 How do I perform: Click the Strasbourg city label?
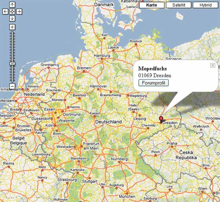point(67,180)
